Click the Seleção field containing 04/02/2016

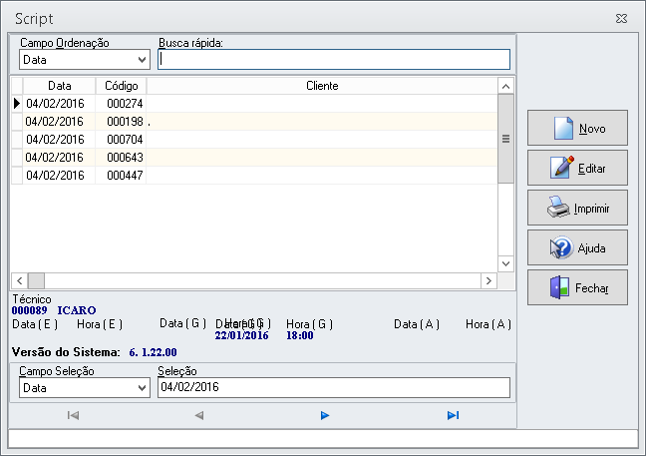tap(334, 387)
